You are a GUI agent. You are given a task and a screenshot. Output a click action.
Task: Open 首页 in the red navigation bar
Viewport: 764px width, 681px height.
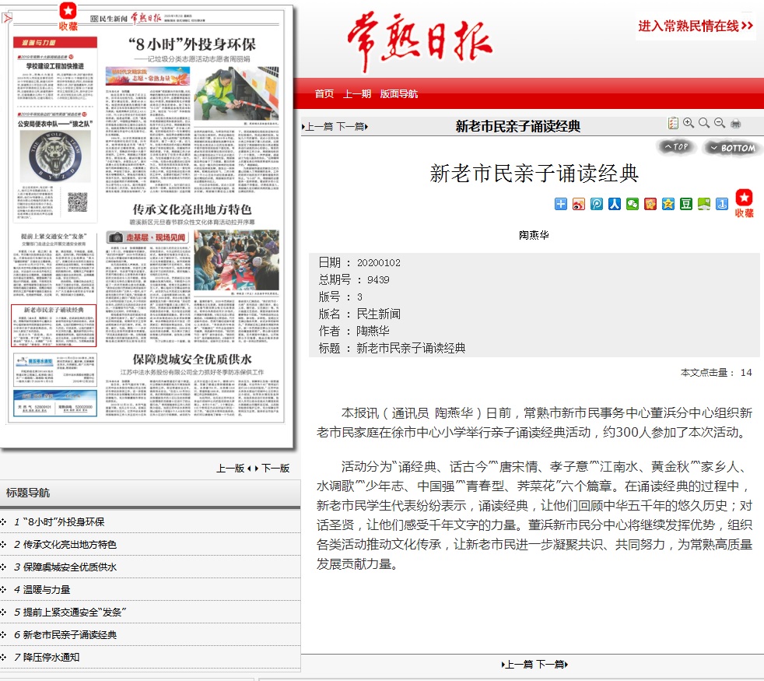[324, 93]
